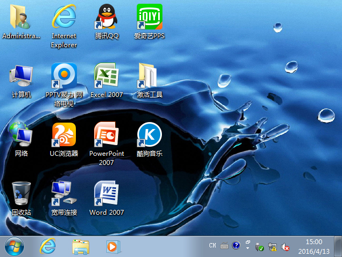342x257 pixels.
Task: Open the Windows Start menu orb
Action: click(14, 247)
